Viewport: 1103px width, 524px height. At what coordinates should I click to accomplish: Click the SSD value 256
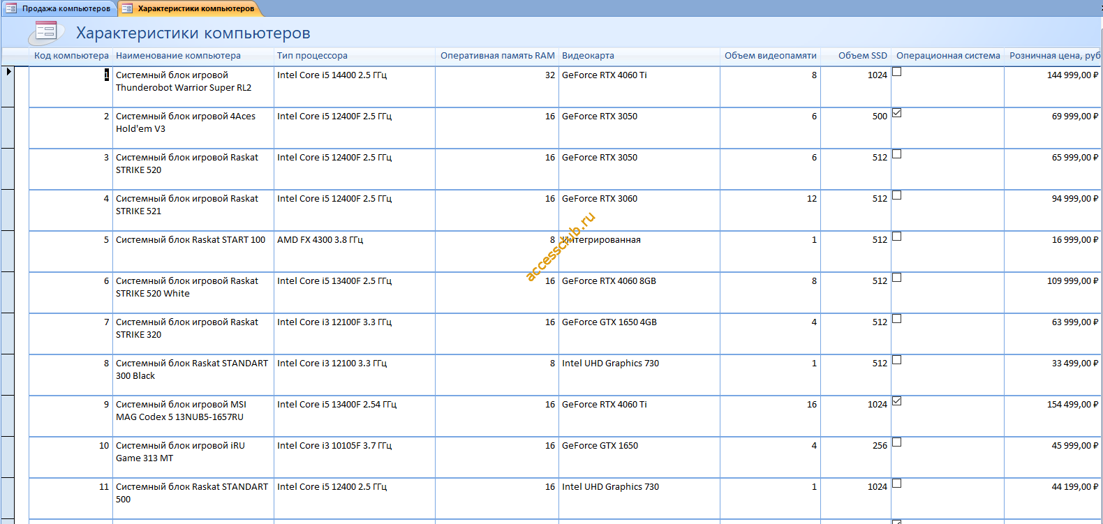click(856, 457)
